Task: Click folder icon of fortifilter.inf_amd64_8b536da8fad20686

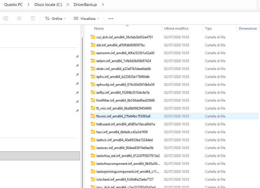Action: tap(93, 100)
